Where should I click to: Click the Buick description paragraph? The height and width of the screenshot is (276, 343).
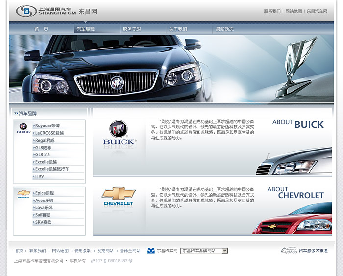click(202, 129)
